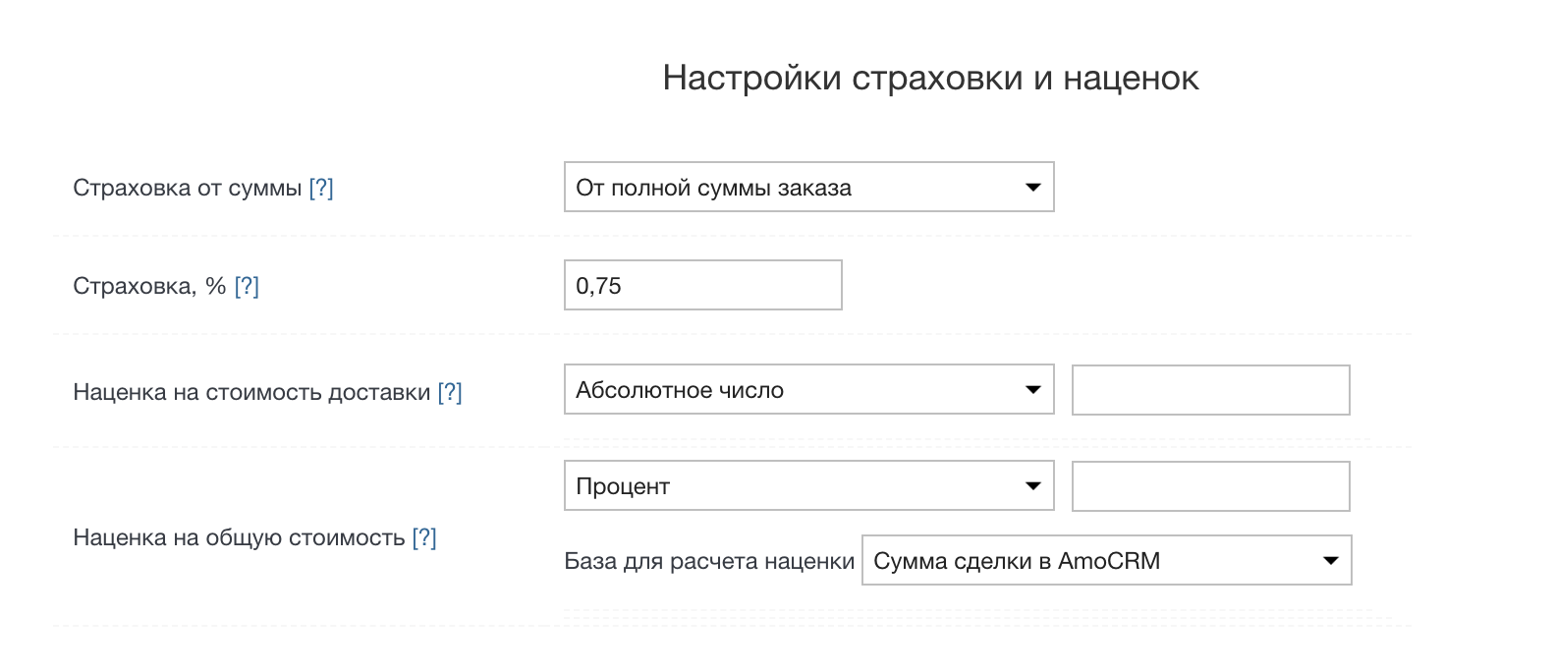
Task: Click the «База для расчета наценки» label
Action: point(707,560)
